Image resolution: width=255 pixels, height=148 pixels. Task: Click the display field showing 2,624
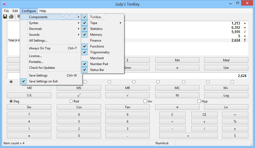coord(127,76)
